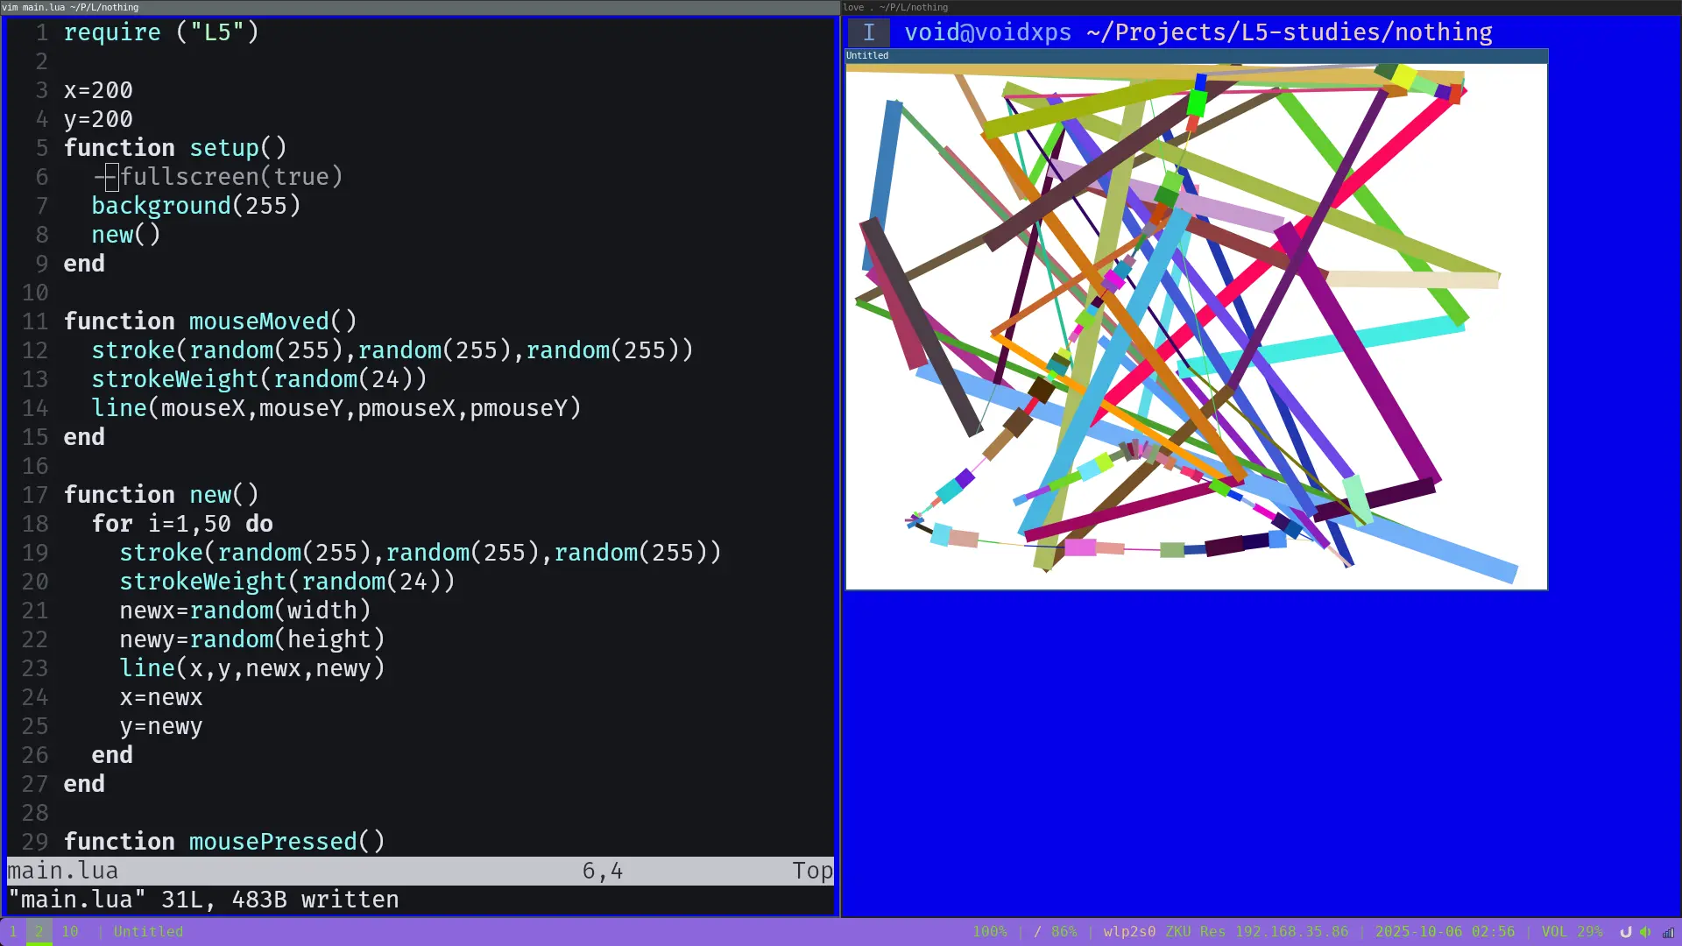Click the VOL 29% status indicator
The height and width of the screenshot is (946, 1682).
tap(1572, 932)
